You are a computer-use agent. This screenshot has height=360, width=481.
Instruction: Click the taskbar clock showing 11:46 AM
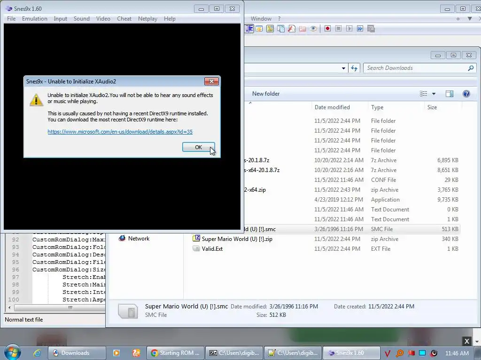[457, 353]
